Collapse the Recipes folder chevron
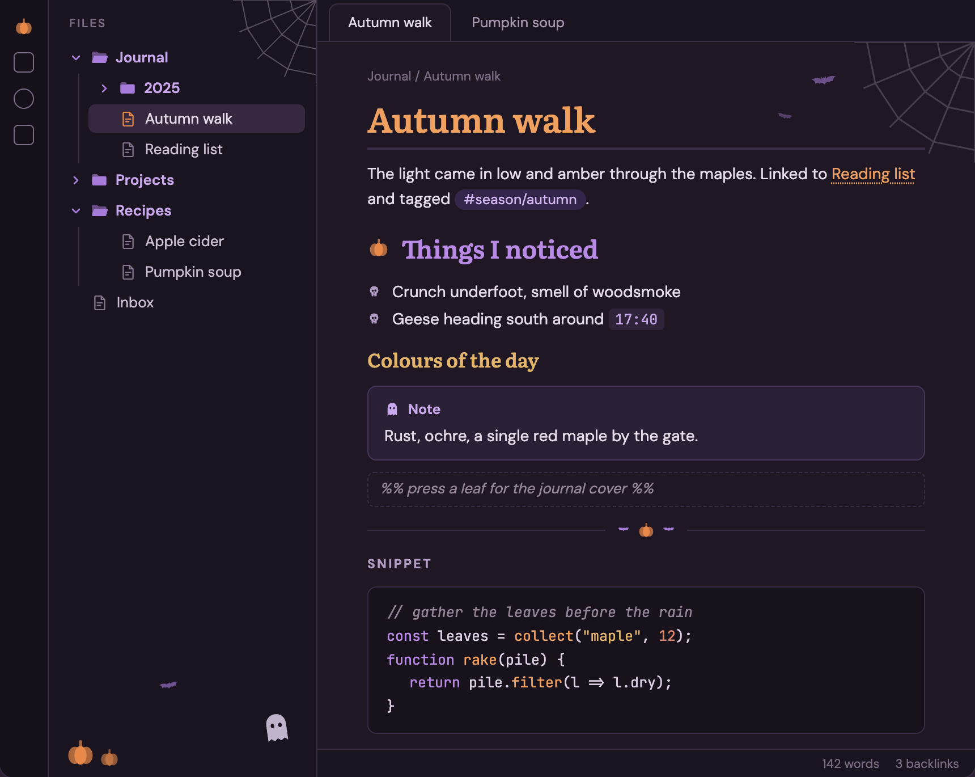The height and width of the screenshot is (777, 975). [x=76, y=210]
